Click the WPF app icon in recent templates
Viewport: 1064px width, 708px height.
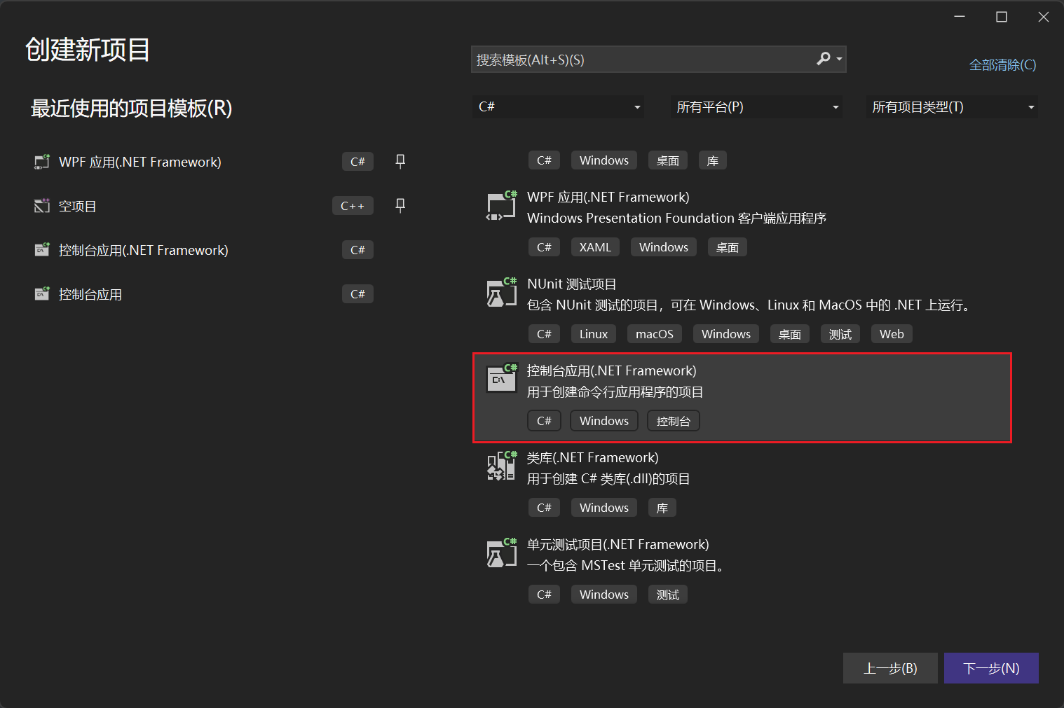coord(42,162)
